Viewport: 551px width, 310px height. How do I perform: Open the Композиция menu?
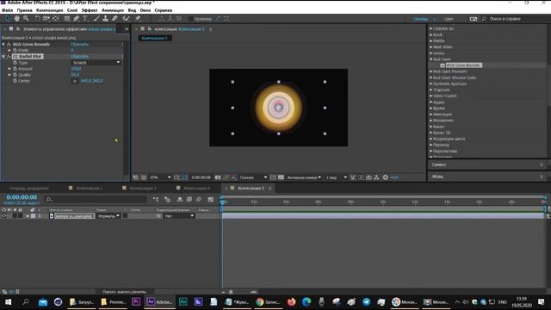click(50, 10)
